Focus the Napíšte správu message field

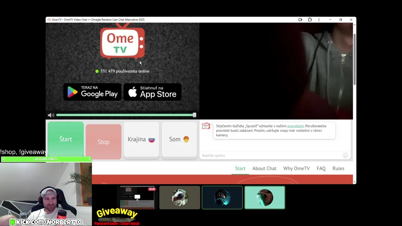pyautogui.click(x=271, y=155)
